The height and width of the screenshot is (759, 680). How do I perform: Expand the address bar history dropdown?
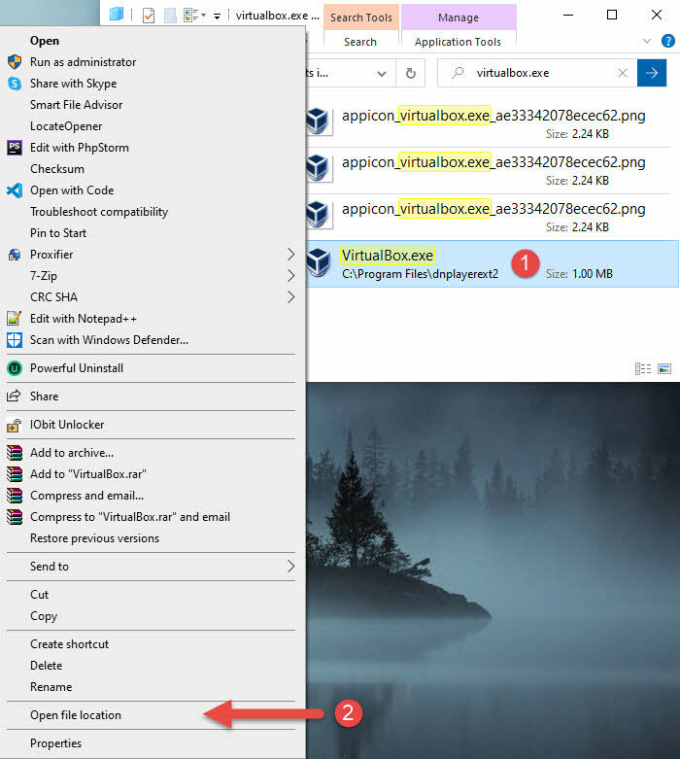pos(382,74)
